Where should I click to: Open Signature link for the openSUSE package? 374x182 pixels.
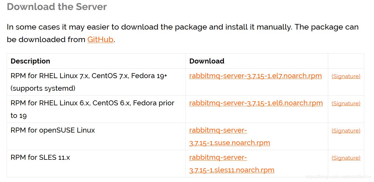[346, 131]
